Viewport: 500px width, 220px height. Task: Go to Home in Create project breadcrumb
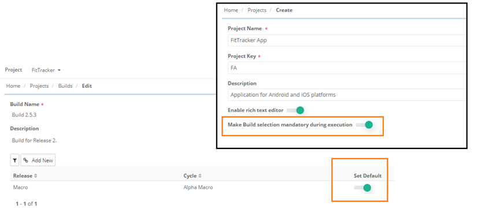point(231,10)
